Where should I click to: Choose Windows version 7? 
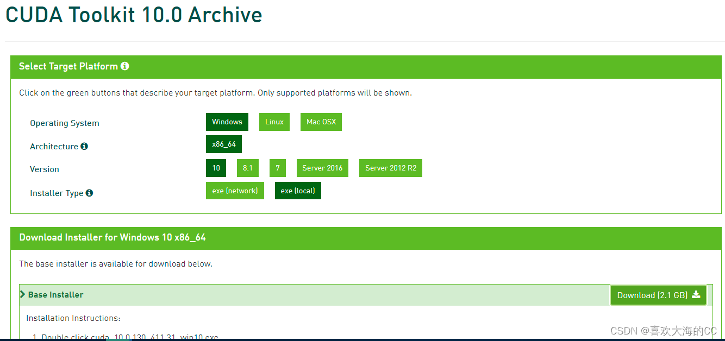tap(277, 168)
